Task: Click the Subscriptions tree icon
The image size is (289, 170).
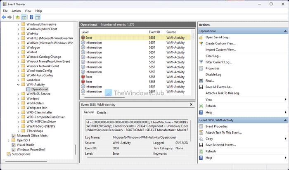Action: tap(9, 154)
